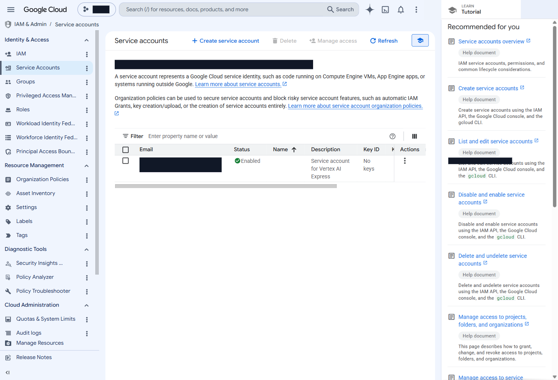558x380 pixels.
Task: Click the tutorial panel vertical scrollbar
Action: click(555, 116)
